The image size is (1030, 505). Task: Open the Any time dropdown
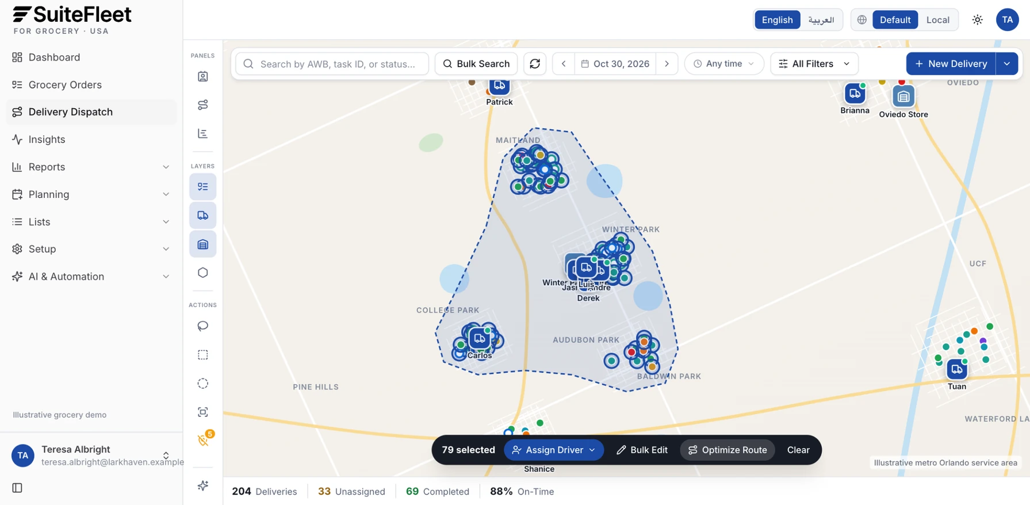point(724,64)
